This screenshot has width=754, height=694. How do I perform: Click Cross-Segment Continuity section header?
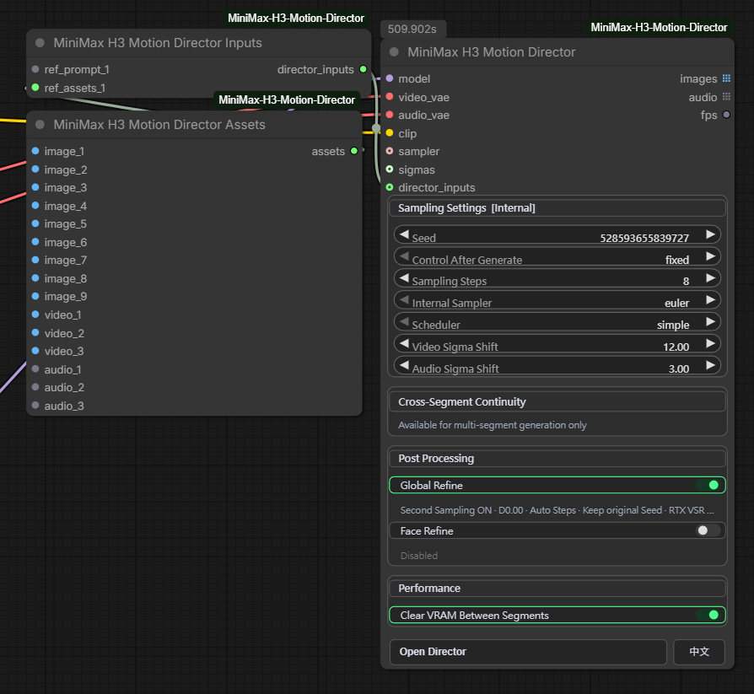tap(557, 401)
